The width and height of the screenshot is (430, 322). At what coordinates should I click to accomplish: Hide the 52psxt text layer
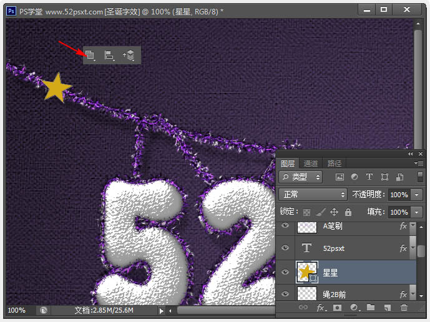pos(285,248)
